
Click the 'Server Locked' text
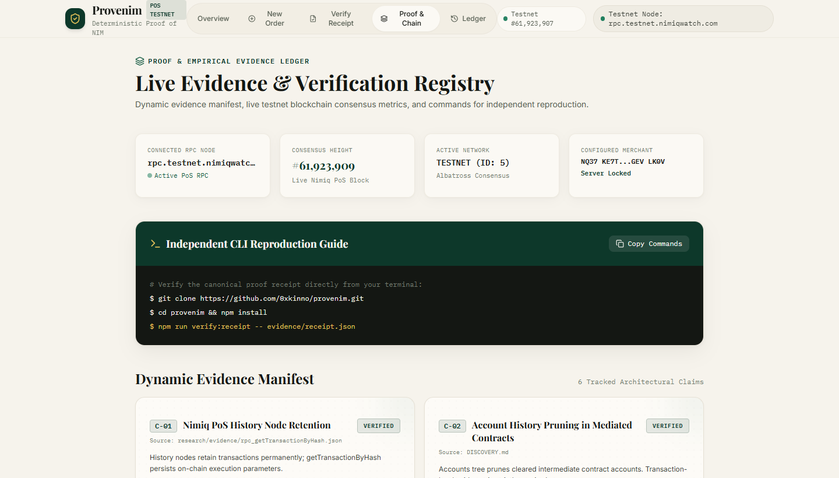click(x=606, y=173)
